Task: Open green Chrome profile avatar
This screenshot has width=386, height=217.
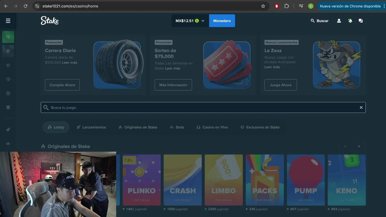Action: [311, 6]
